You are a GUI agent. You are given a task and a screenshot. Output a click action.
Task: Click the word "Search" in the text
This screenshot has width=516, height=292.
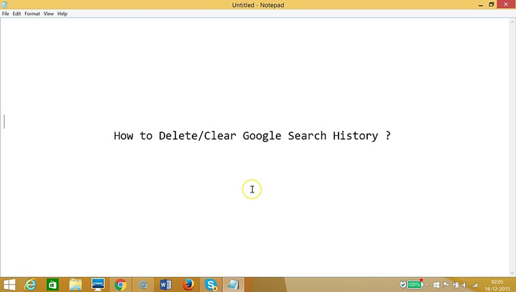307,136
